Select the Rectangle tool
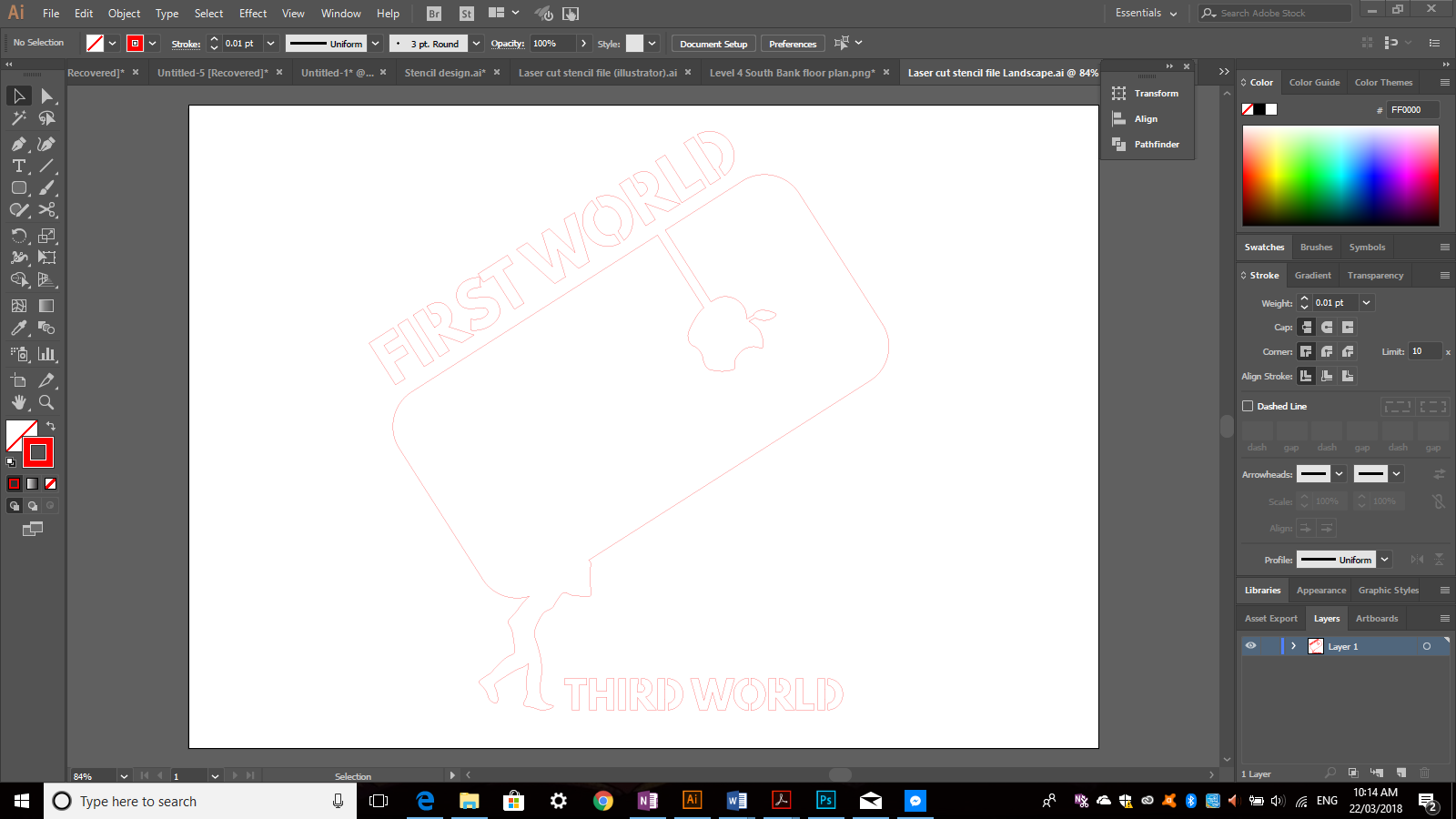Viewport: 1456px width, 819px height. click(x=19, y=187)
